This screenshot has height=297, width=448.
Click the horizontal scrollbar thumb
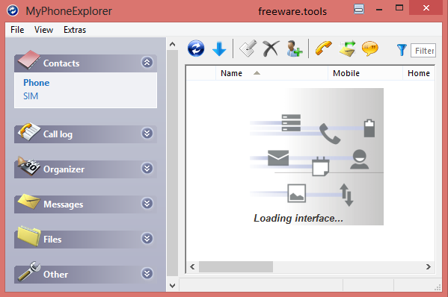pyautogui.click(x=236, y=267)
